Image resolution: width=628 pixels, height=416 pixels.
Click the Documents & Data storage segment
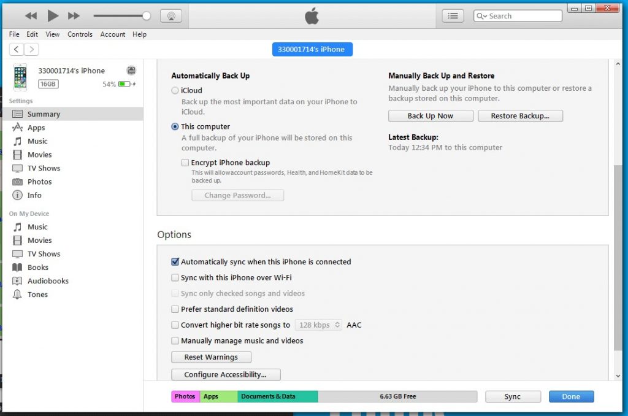(x=278, y=397)
